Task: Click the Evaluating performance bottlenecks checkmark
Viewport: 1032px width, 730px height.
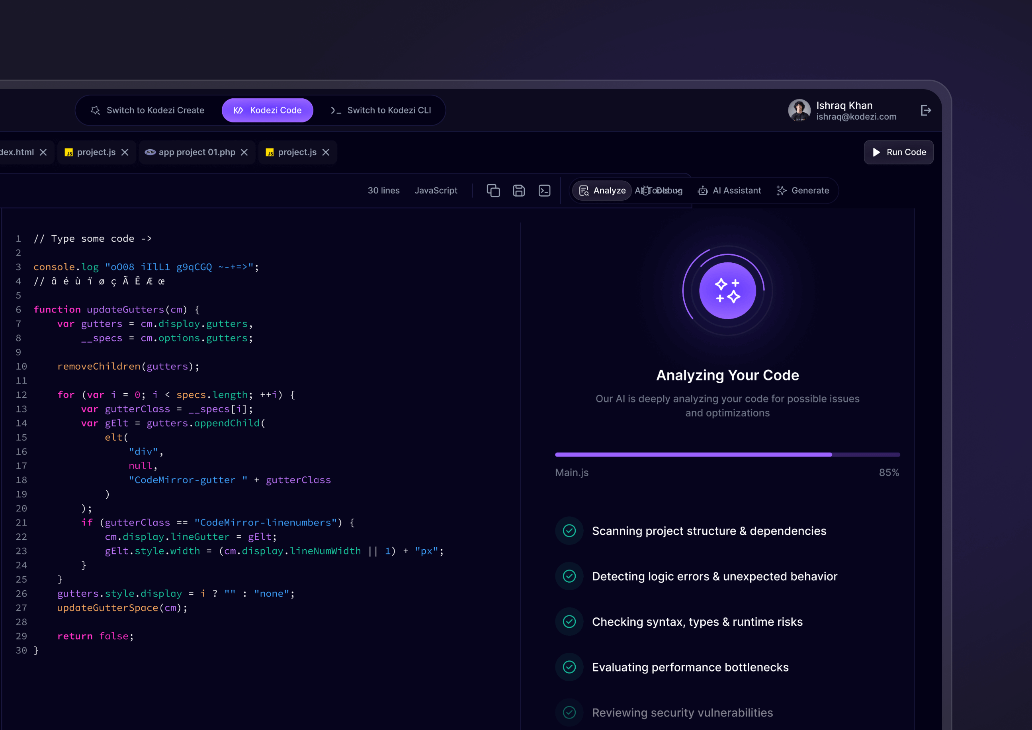Action: point(569,667)
